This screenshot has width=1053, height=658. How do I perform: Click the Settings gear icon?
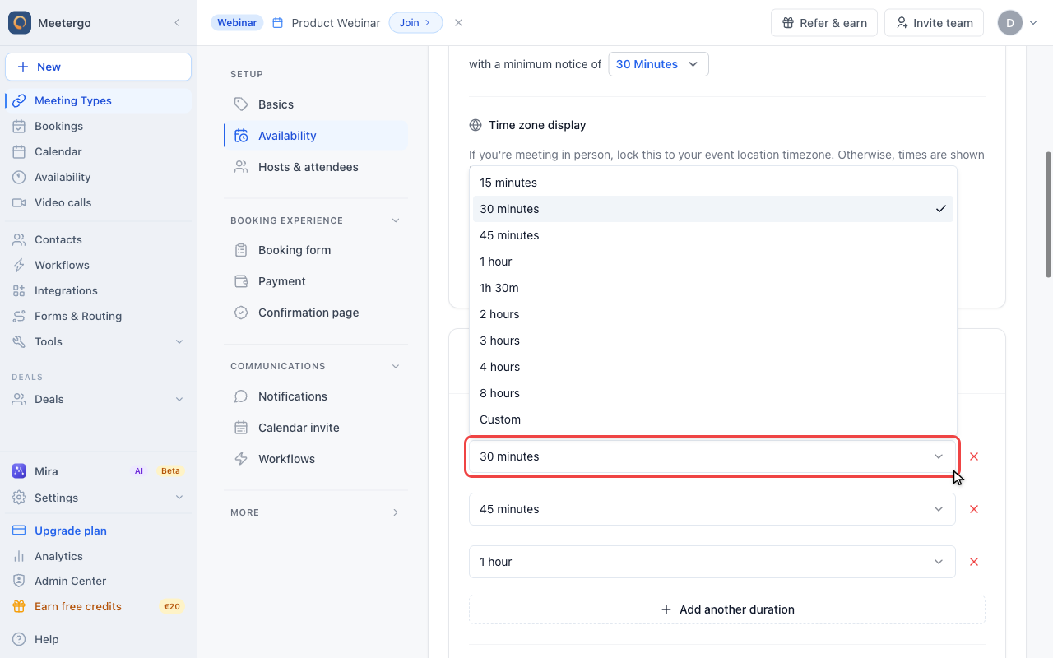(19, 498)
